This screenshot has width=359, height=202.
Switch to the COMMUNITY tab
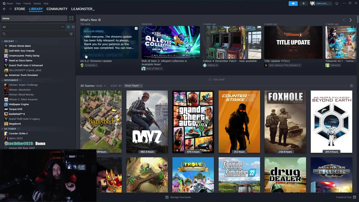coord(57,9)
